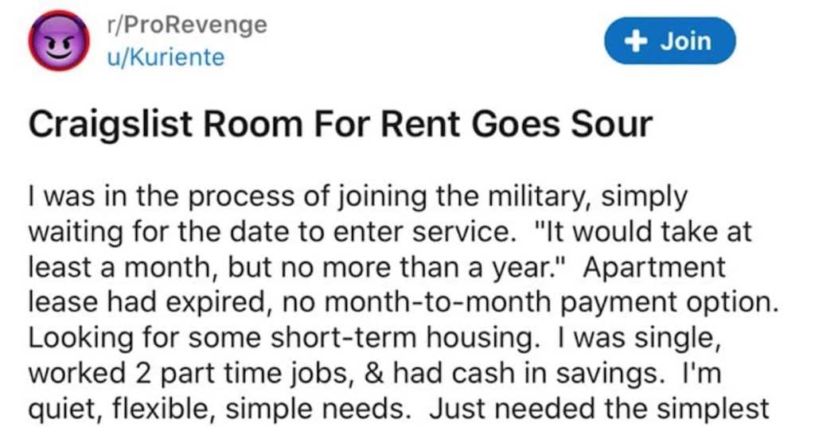This screenshot has width=815, height=427.
Task: Click the line beginning "lease had expired"
Action: tap(403, 302)
